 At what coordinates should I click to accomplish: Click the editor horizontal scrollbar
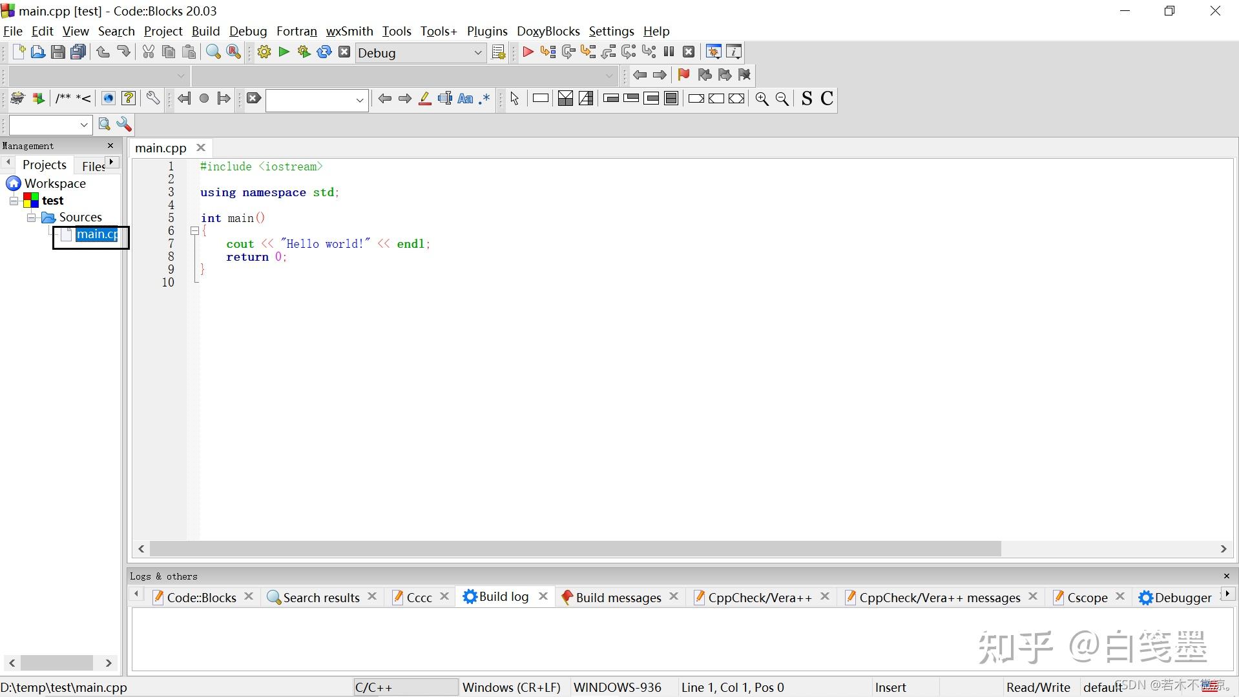(575, 549)
